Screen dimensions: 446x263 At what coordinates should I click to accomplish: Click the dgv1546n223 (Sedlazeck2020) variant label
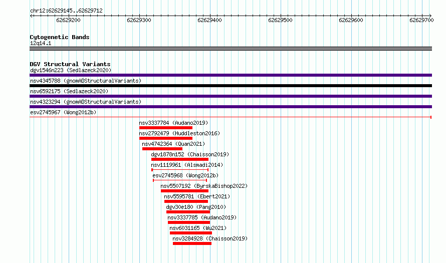71,70
